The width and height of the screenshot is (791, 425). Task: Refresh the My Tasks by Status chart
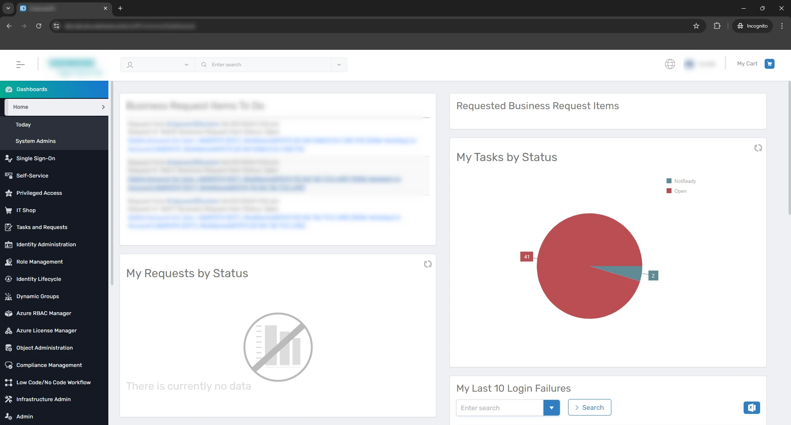tap(758, 148)
